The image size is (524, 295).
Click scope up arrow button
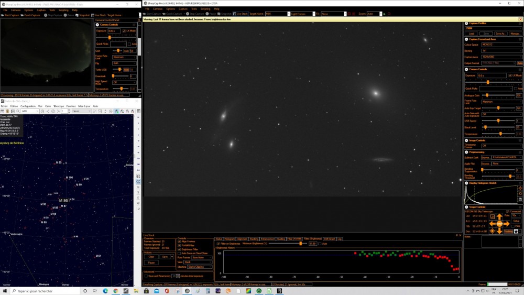click(x=499, y=216)
